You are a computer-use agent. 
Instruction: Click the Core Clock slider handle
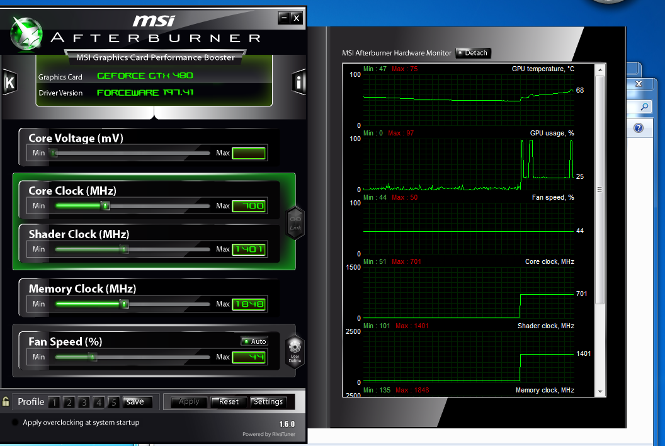click(106, 206)
